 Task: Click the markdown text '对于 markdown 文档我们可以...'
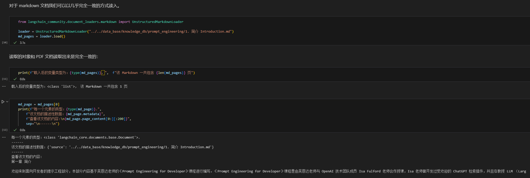coord(64,6)
